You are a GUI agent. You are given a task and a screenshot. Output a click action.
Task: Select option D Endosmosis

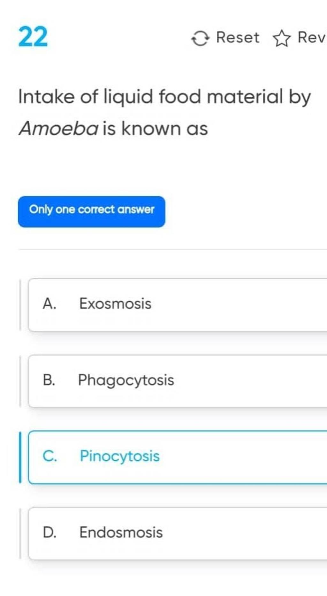coord(178,533)
